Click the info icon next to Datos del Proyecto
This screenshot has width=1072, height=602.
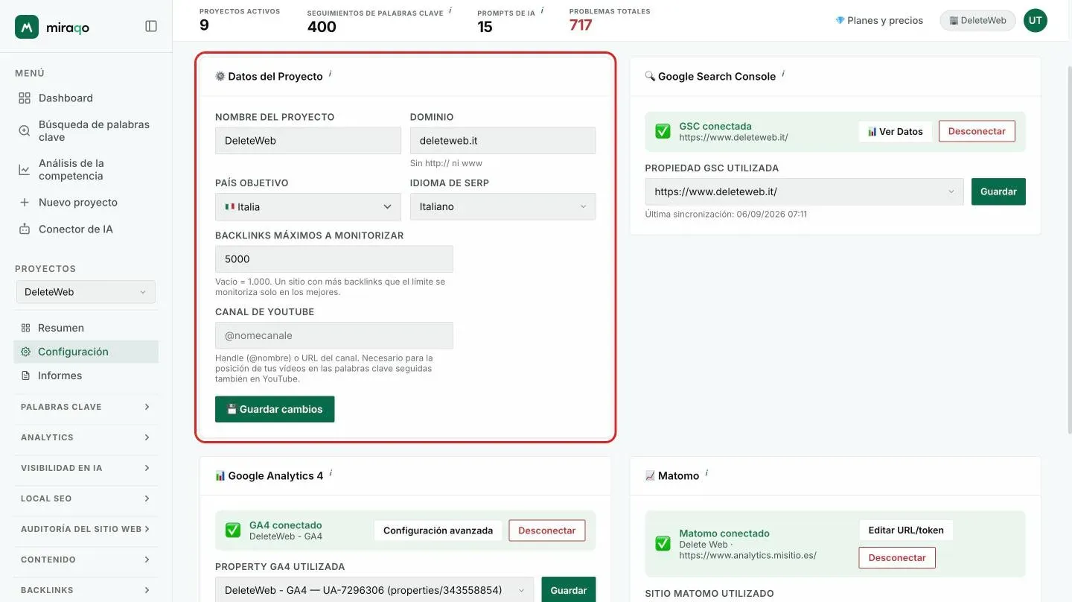[330, 74]
